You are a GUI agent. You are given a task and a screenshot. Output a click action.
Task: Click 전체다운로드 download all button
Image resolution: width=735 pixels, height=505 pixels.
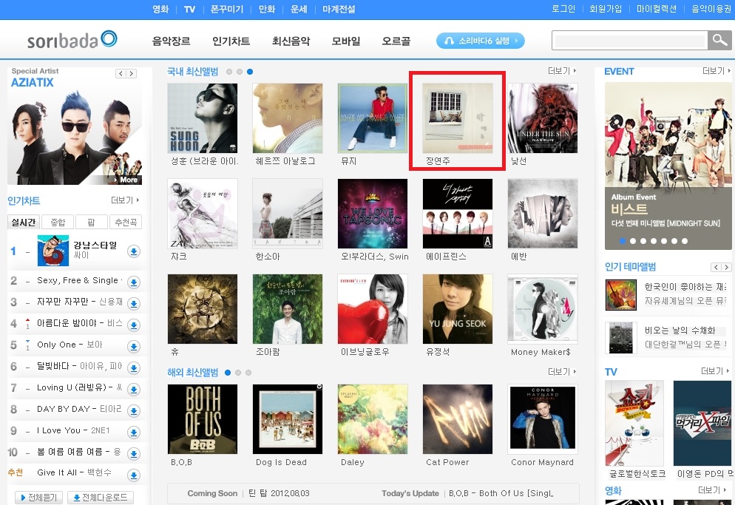[x=101, y=498]
